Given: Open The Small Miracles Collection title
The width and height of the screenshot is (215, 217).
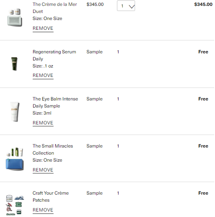Looking at the screenshot, I should (53, 150).
